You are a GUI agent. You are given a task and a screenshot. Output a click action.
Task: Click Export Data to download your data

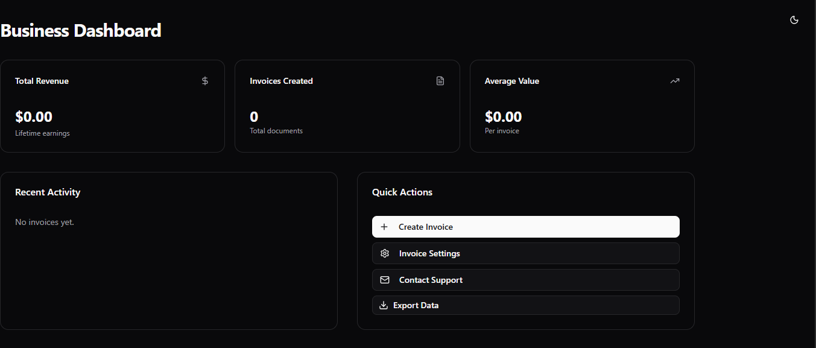[525, 305]
